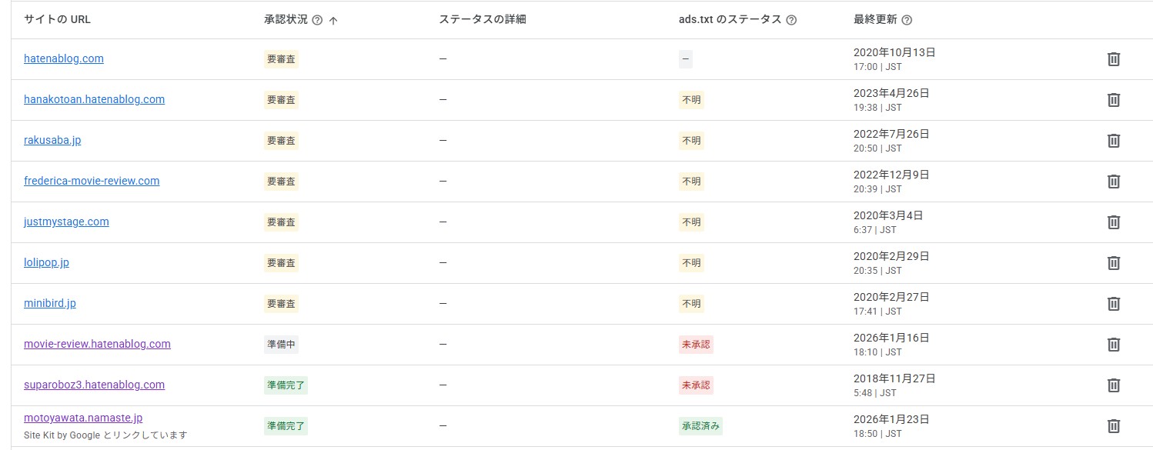This screenshot has width=1153, height=450.
Task: Click the サイトの URL column header
Action: 56,19
